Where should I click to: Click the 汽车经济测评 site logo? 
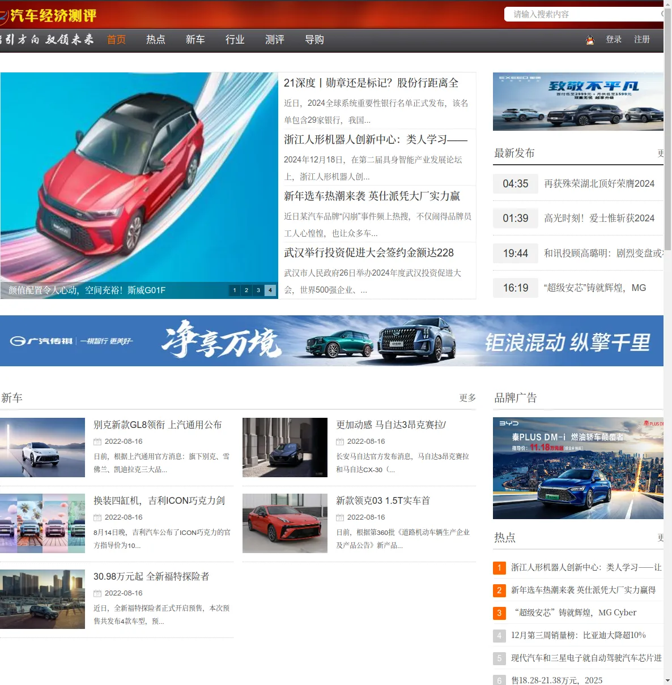[49, 15]
